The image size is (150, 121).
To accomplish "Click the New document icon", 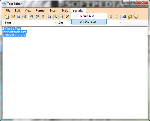I will 7,17.
